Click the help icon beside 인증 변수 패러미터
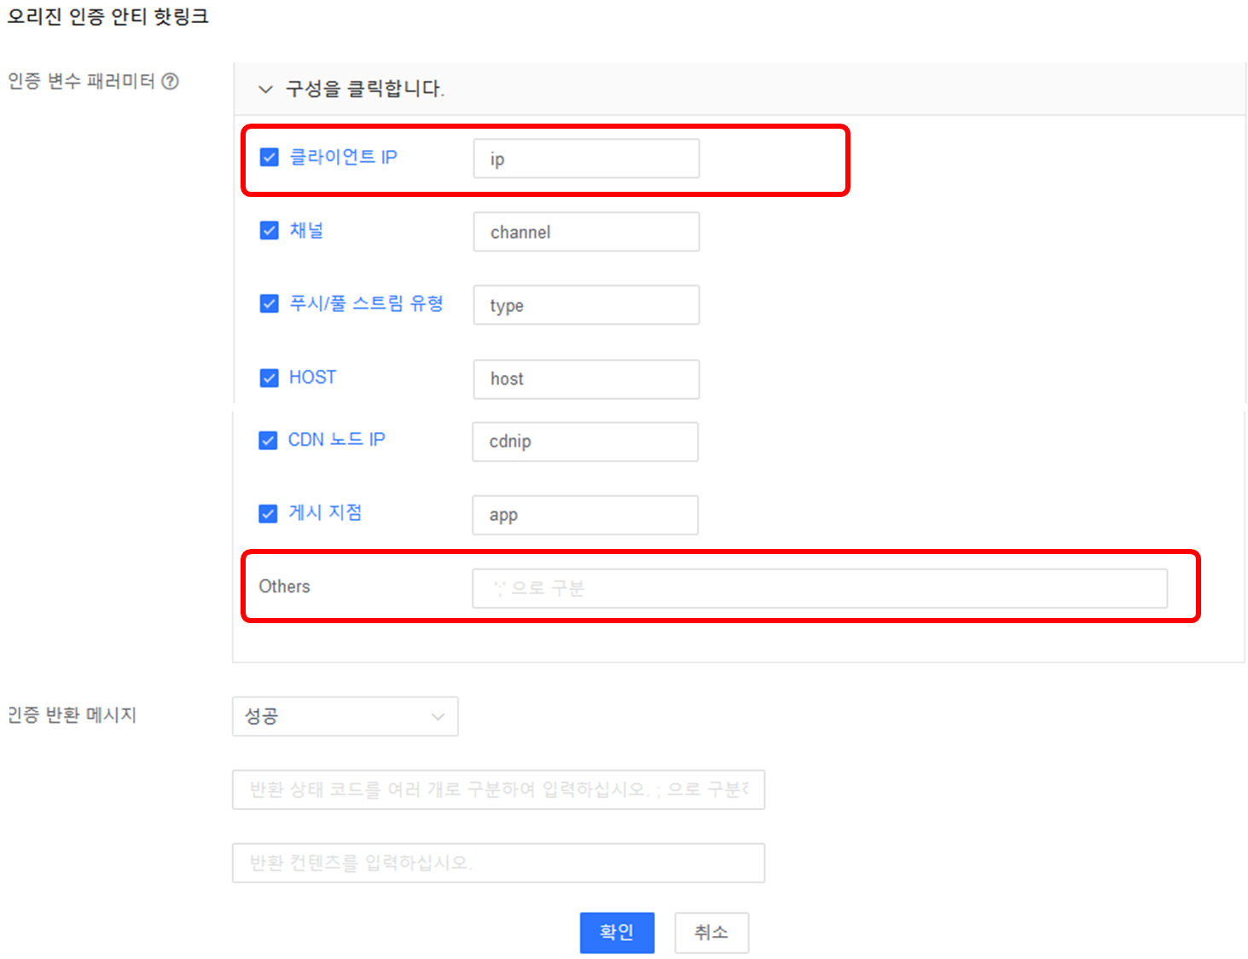Viewport: 1248px width, 959px height. (x=171, y=81)
